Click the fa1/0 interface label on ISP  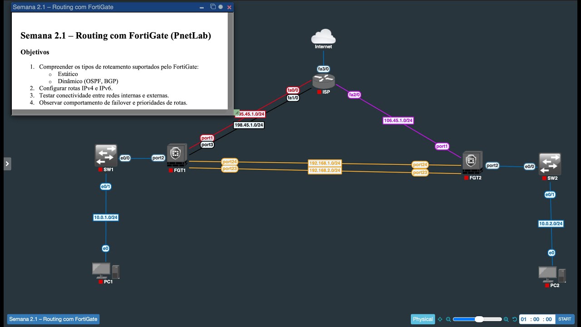[x=293, y=98]
